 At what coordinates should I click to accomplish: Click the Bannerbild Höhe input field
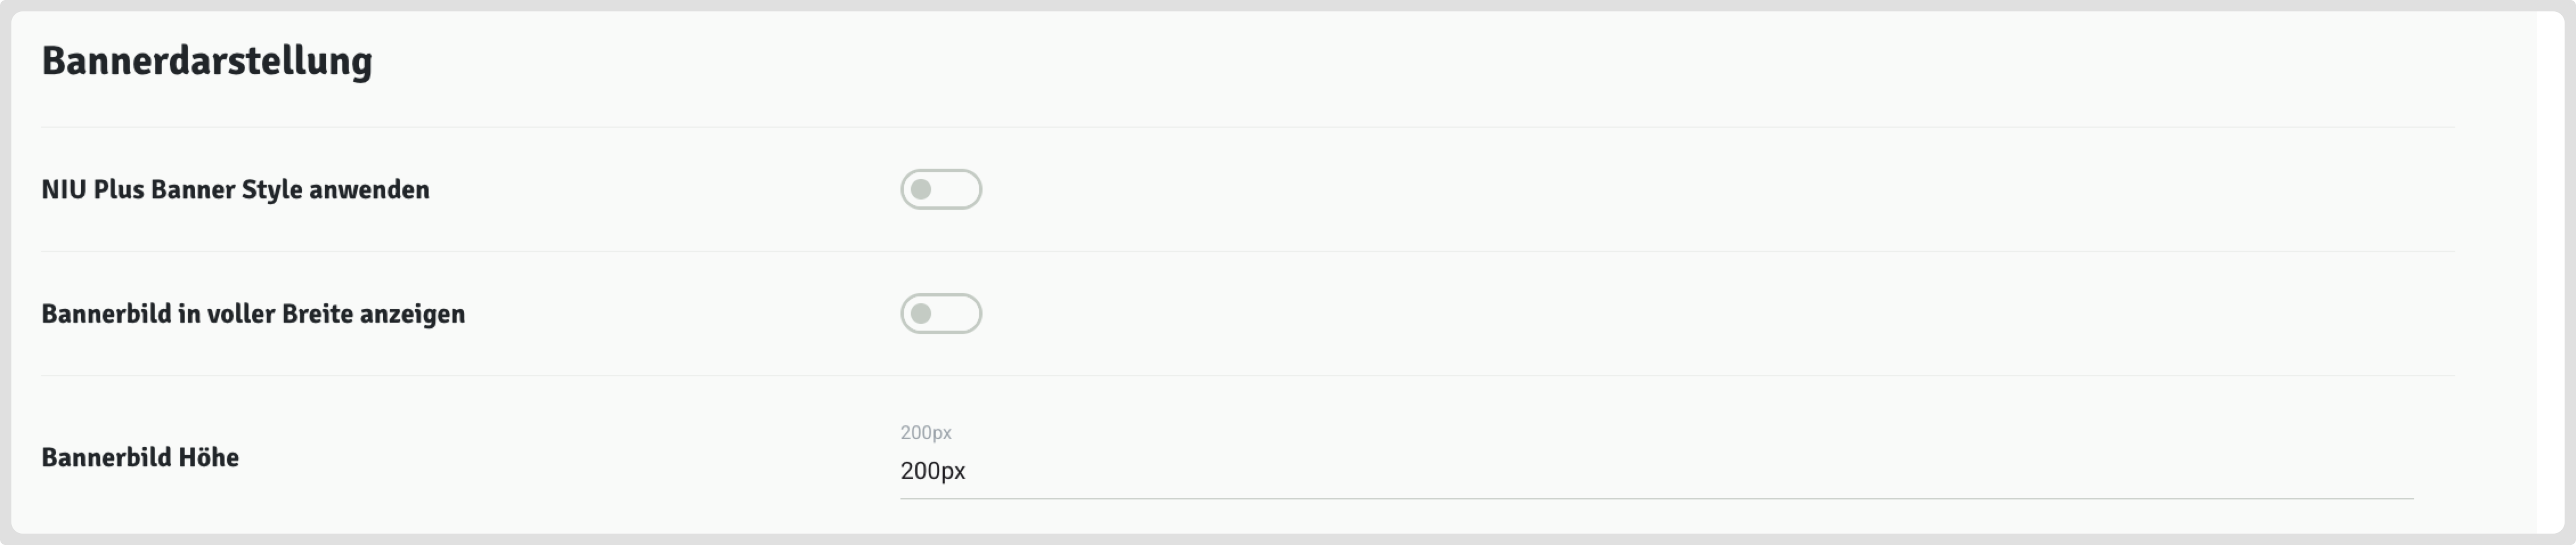click(1655, 471)
